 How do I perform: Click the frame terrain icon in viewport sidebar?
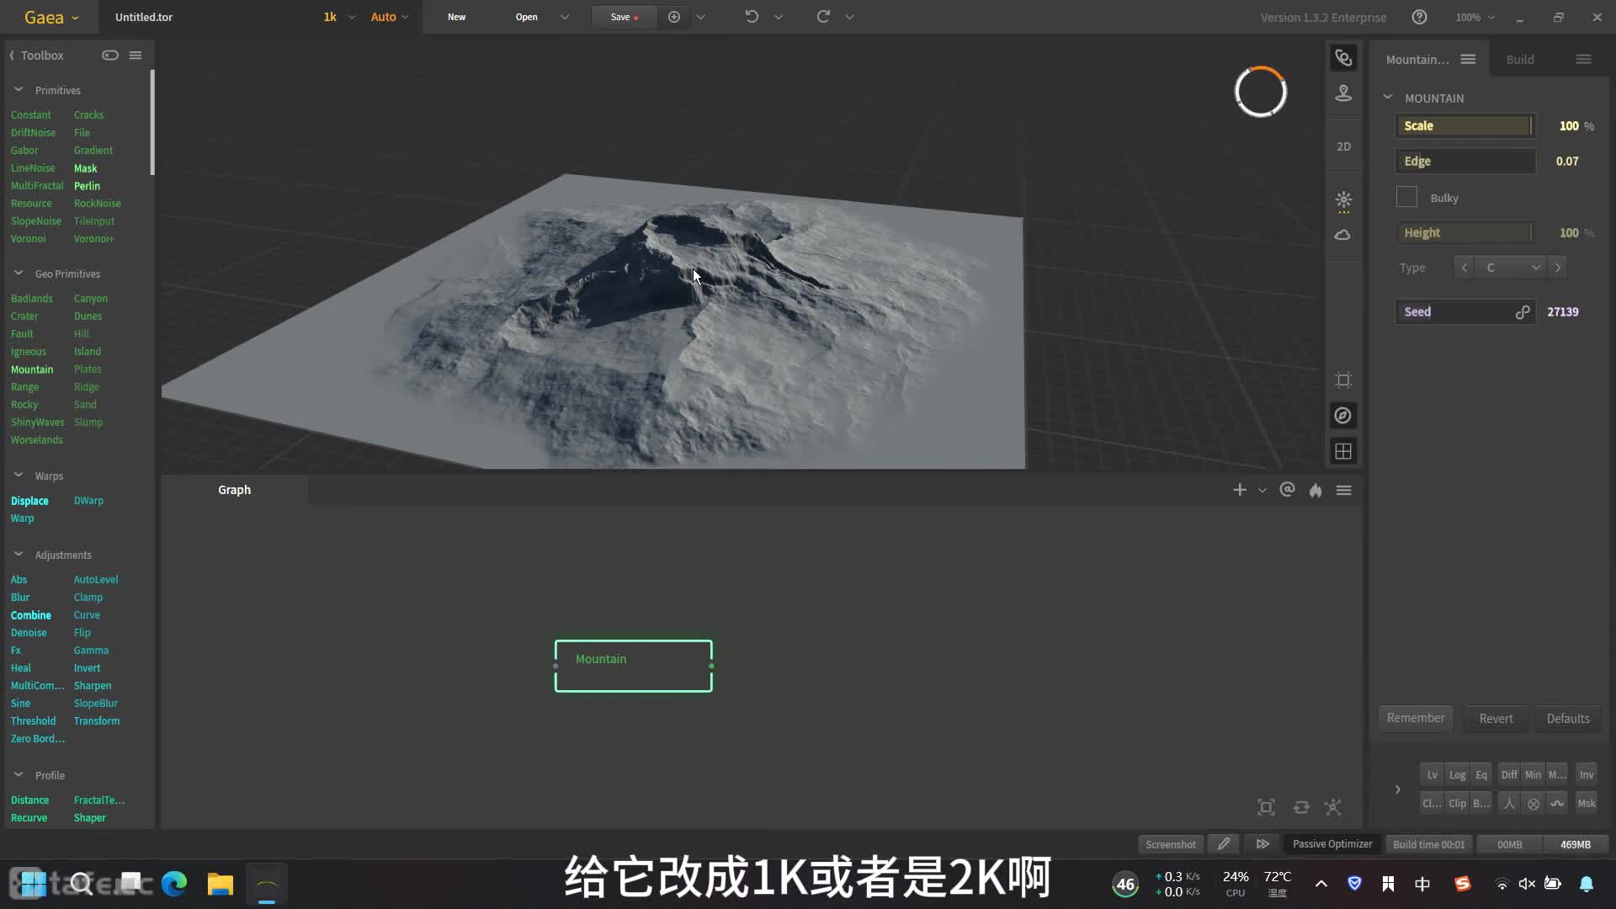(x=1343, y=380)
